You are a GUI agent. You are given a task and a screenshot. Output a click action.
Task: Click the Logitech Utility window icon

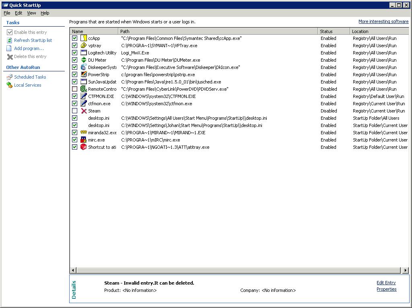point(84,53)
